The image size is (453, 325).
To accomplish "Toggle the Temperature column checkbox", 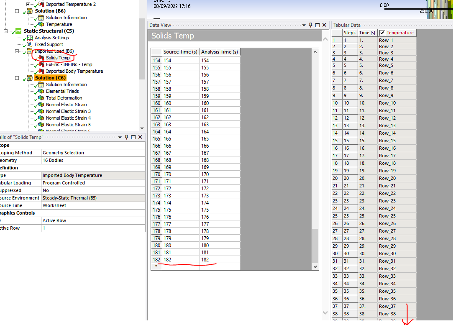I will (x=382, y=33).
